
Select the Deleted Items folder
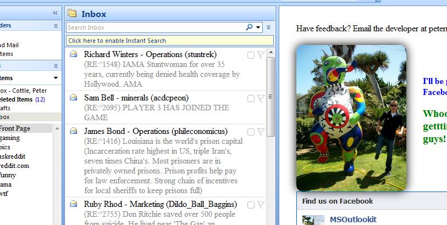[x=16, y=99]
